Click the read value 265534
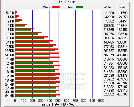The width and height of the screenshot is (134, 107). (123, 34)
